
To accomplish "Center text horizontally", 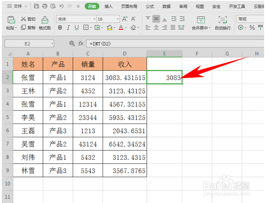I will pos(156,28).
